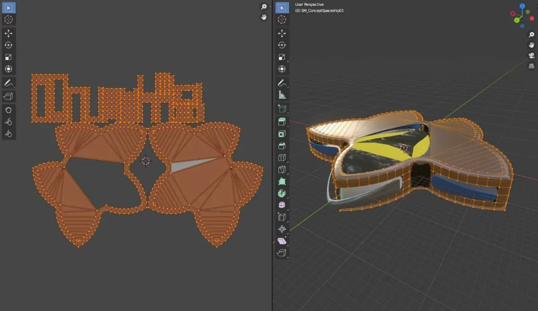
Task: Pick the Rotate tool in UV editor
Action: point(9,45)
